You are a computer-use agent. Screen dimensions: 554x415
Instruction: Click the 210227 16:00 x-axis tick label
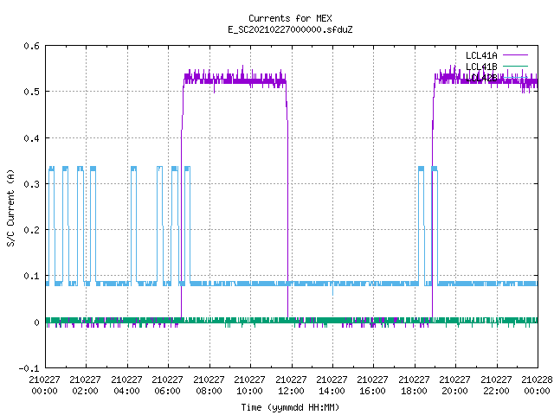(373, 386)
